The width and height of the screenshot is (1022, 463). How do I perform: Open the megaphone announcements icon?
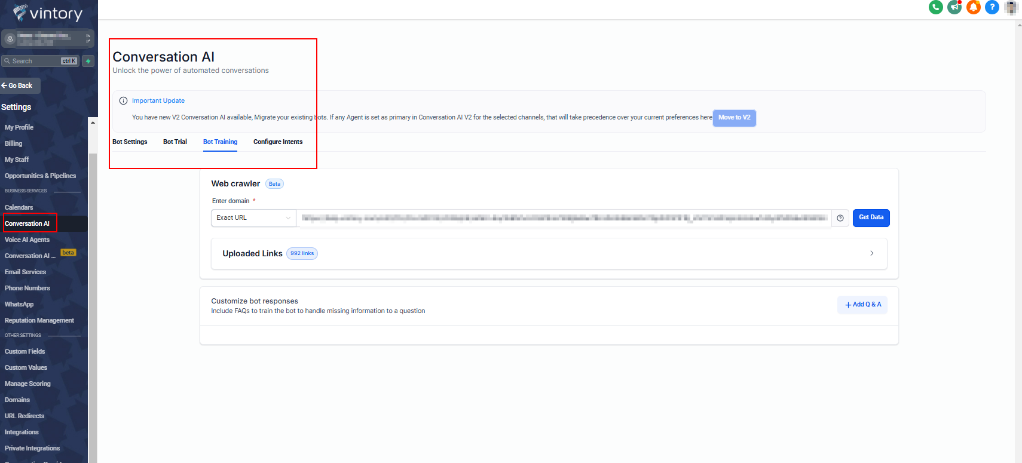pyautogui.click(x=954, y=7)
